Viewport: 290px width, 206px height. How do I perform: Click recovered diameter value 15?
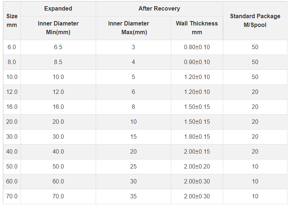pyautogui.click(x=134, y=137)
